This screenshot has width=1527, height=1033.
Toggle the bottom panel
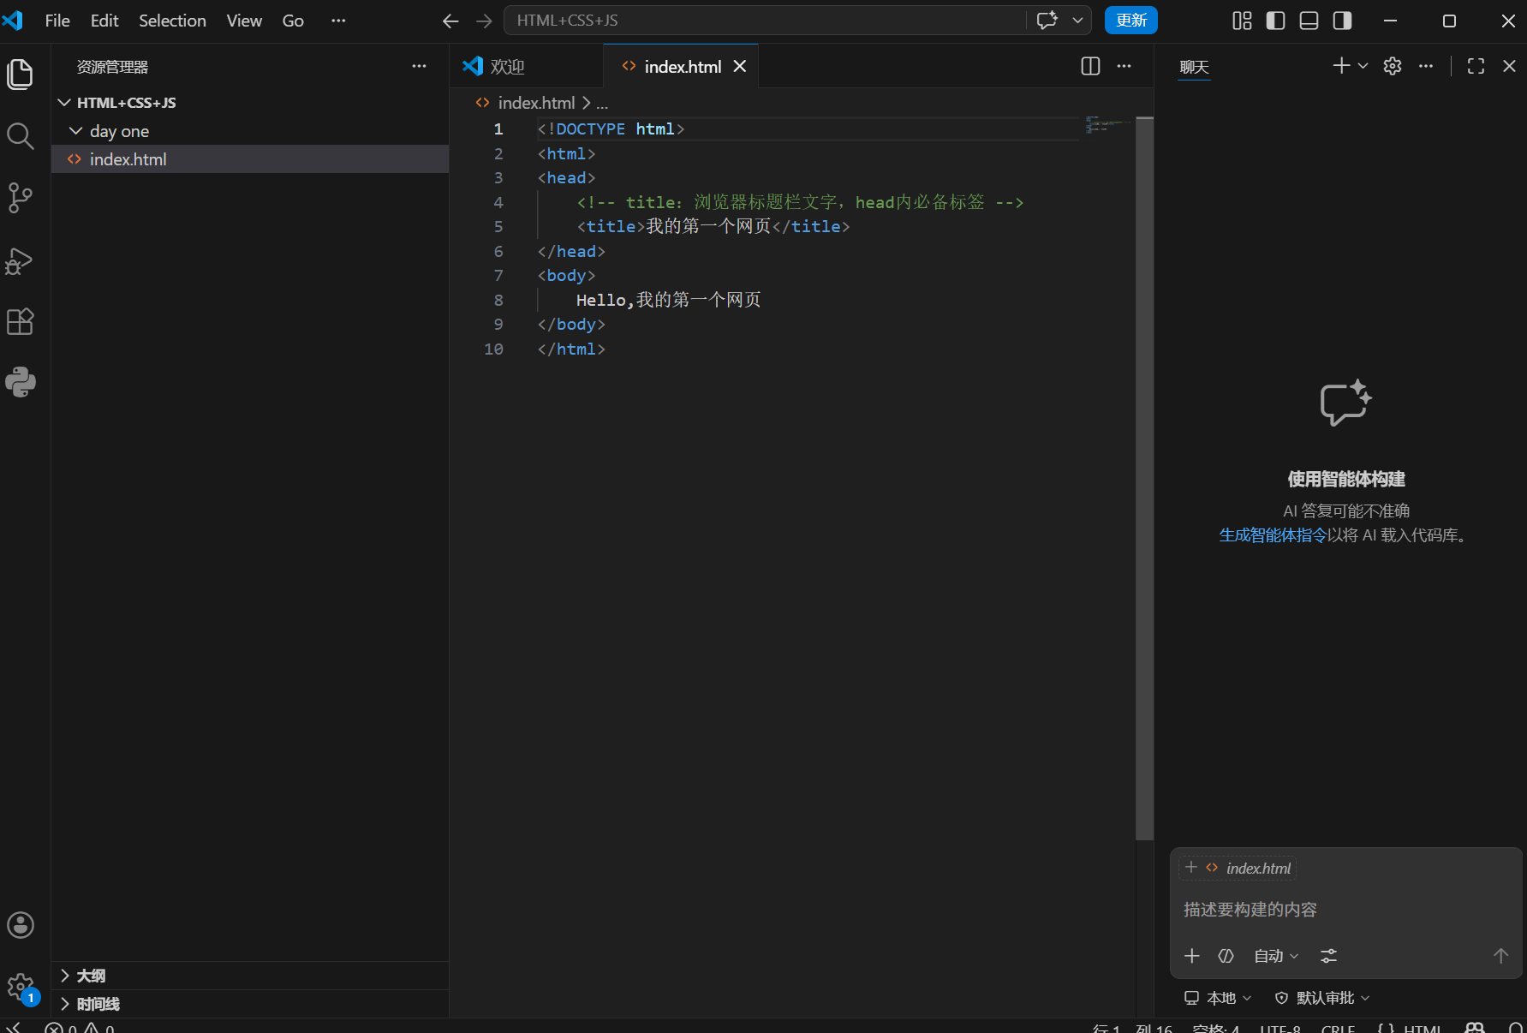tap(1309, 21)
